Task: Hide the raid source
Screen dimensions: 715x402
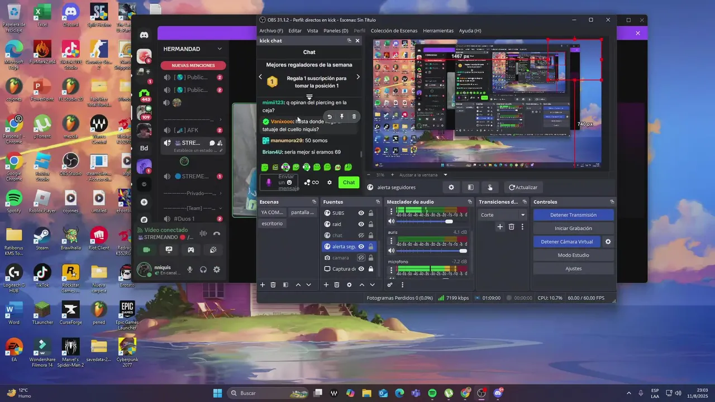Action: pos(361,224)
